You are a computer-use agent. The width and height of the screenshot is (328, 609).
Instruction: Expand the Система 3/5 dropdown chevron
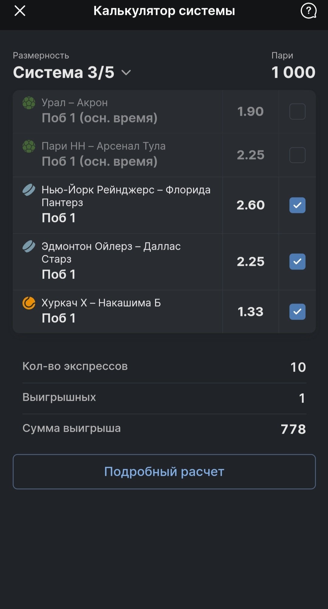126,73
